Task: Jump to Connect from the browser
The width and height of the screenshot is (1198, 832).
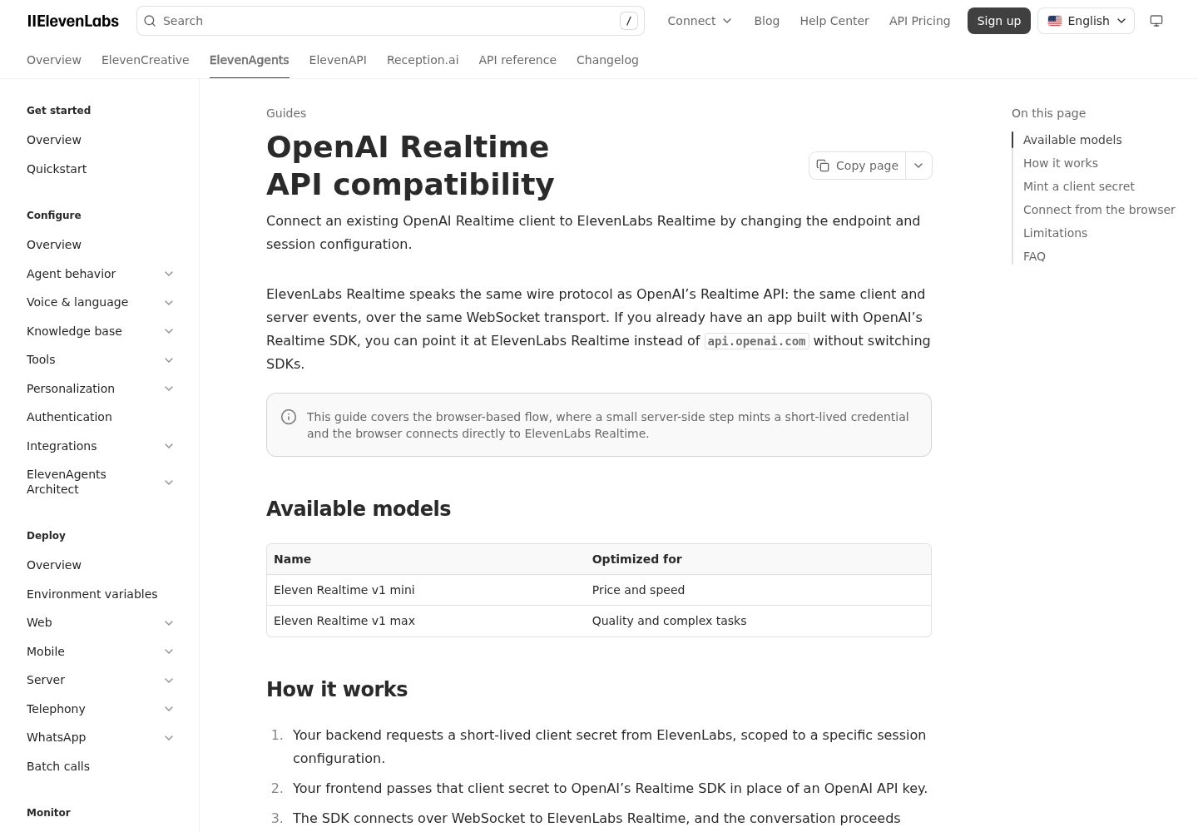Action: tap(1099, 210)
